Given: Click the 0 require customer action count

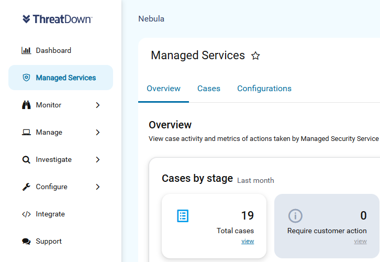Looking at the screenshot, I should point(363,215).
